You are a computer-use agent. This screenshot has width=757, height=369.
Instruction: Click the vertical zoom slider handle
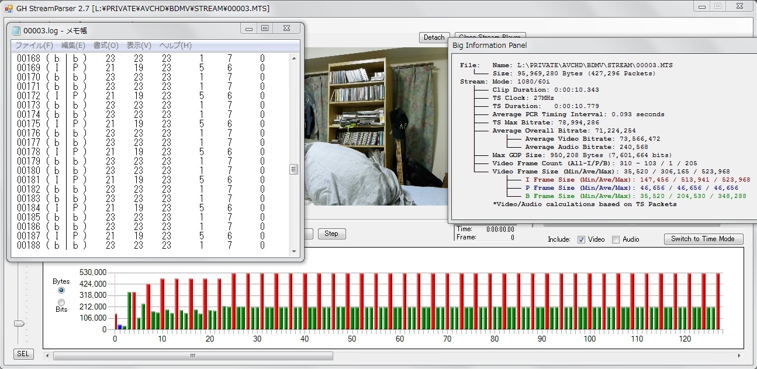19,323
